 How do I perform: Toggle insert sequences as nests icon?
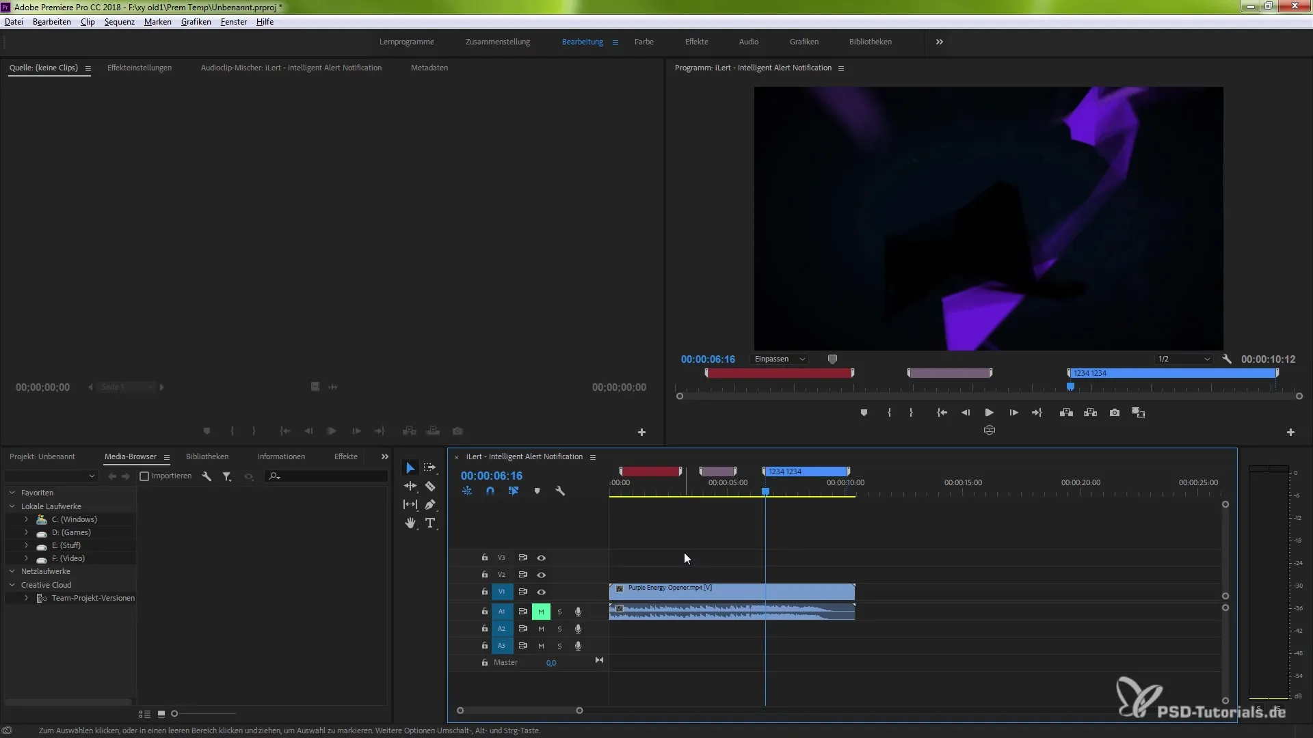[x=467, y=491]
